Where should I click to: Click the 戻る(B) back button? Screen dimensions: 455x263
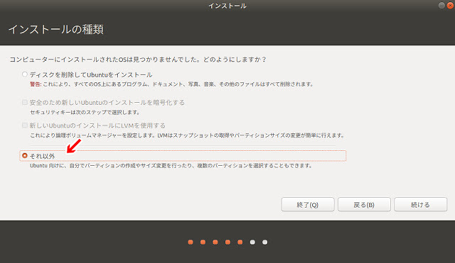click(364, 205)
